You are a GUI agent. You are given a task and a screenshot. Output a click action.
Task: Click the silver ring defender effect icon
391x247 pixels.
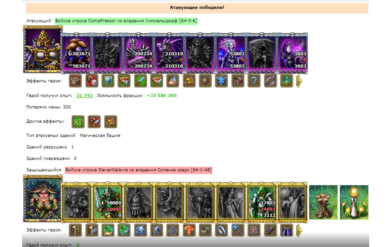221,230
